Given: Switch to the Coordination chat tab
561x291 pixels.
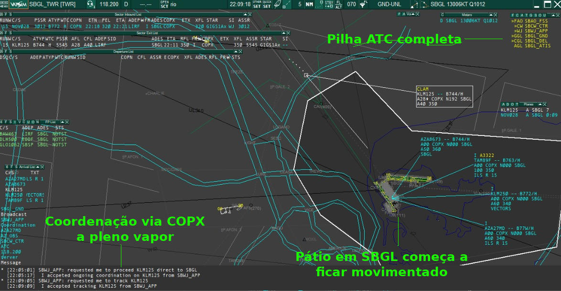Looking at the screenshot, I should click(x=18, y=225).
